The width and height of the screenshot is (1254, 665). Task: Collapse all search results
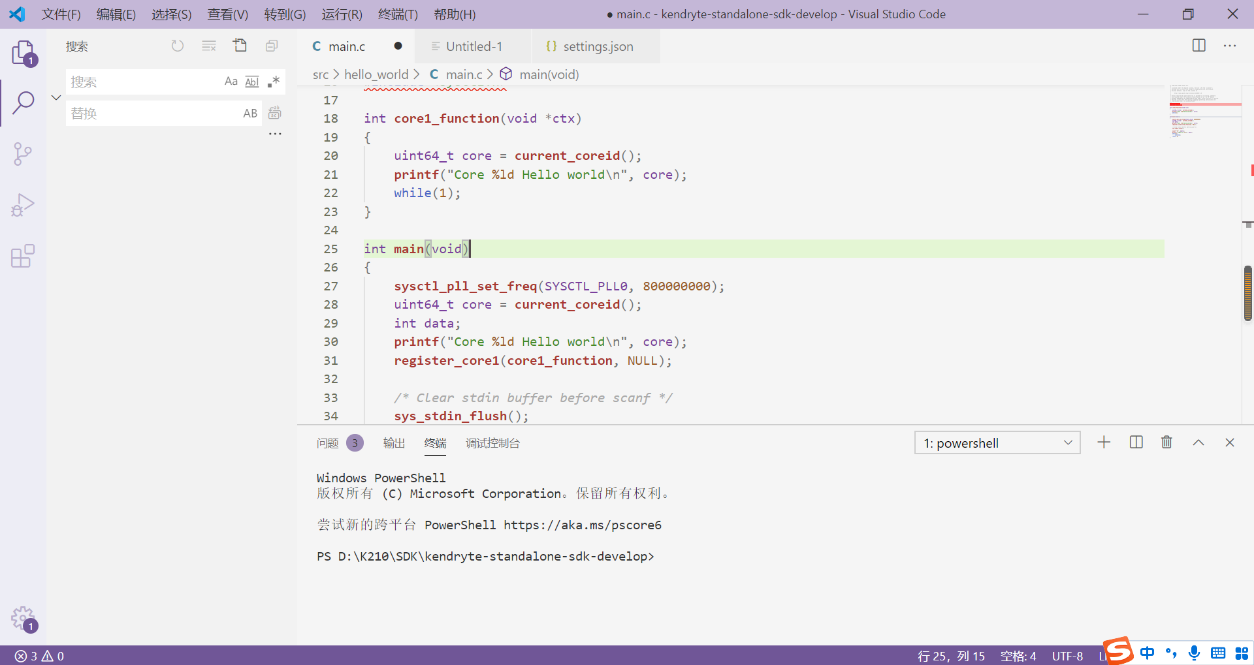click(x=272, y=46)
